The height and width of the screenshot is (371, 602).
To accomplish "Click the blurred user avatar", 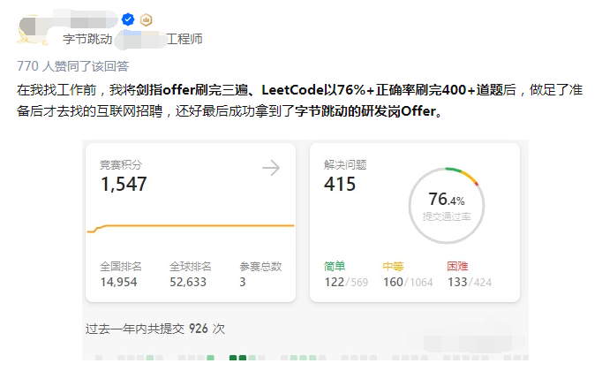I will point(33,29).
